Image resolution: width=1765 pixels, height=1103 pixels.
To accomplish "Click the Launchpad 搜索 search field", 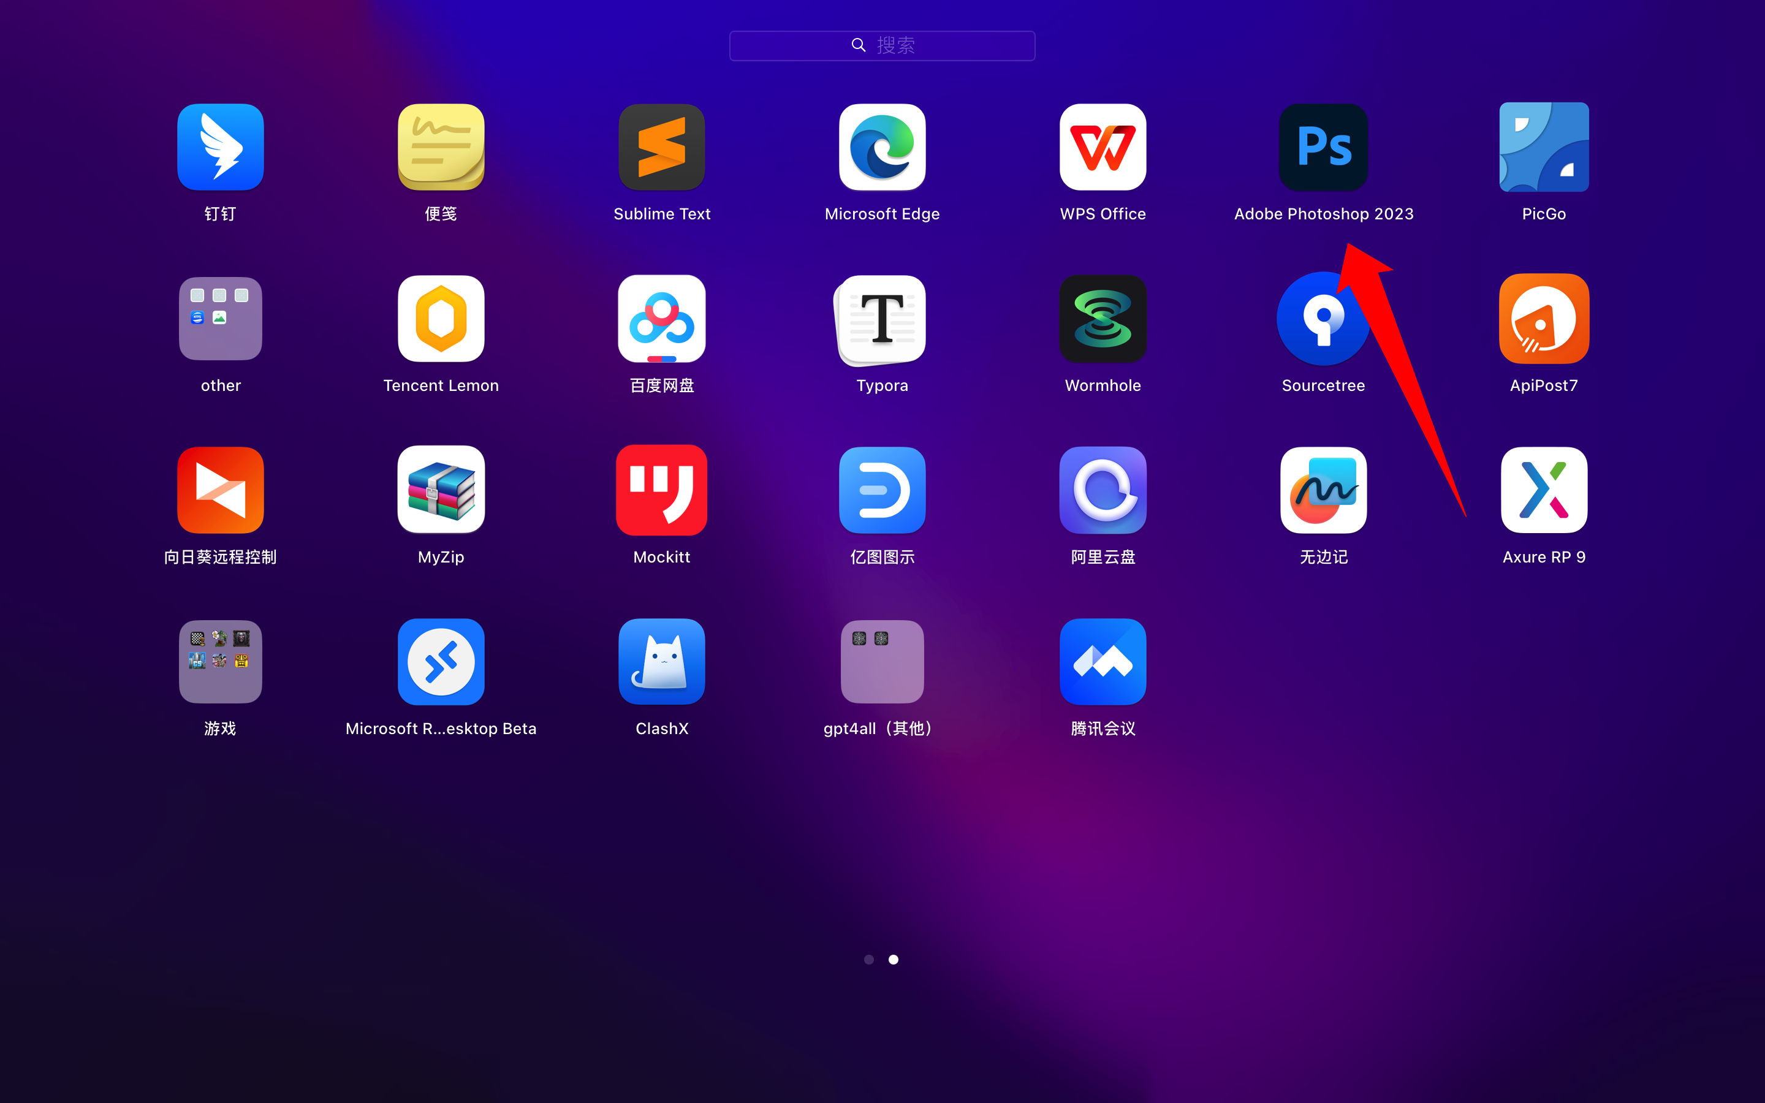I will [882, 45].
